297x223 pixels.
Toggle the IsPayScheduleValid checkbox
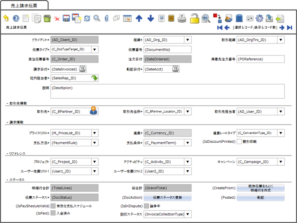tap(53, 206)
